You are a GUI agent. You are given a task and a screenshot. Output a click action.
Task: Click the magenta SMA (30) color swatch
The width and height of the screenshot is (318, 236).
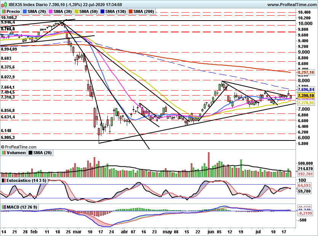tap(51, 11)
